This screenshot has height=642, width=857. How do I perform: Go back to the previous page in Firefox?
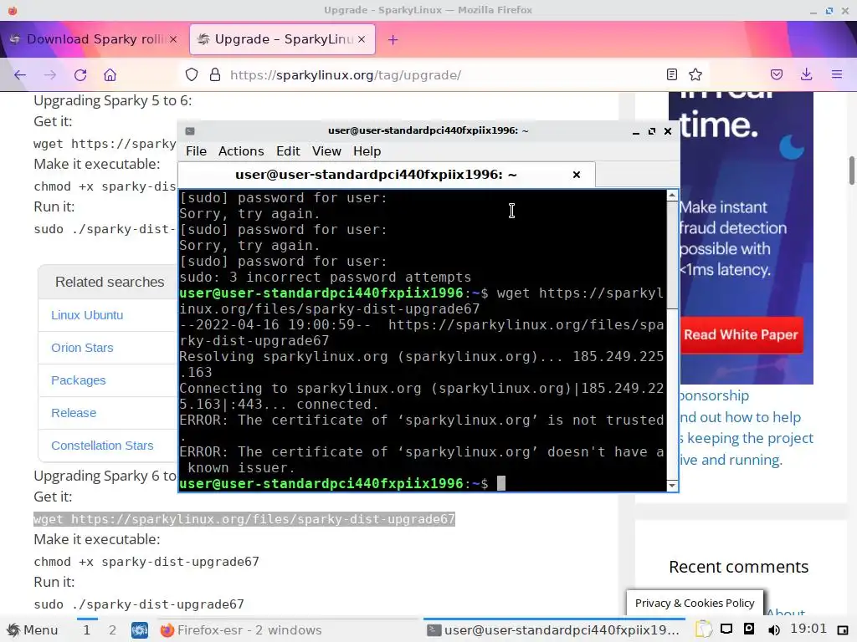point(20,74)
